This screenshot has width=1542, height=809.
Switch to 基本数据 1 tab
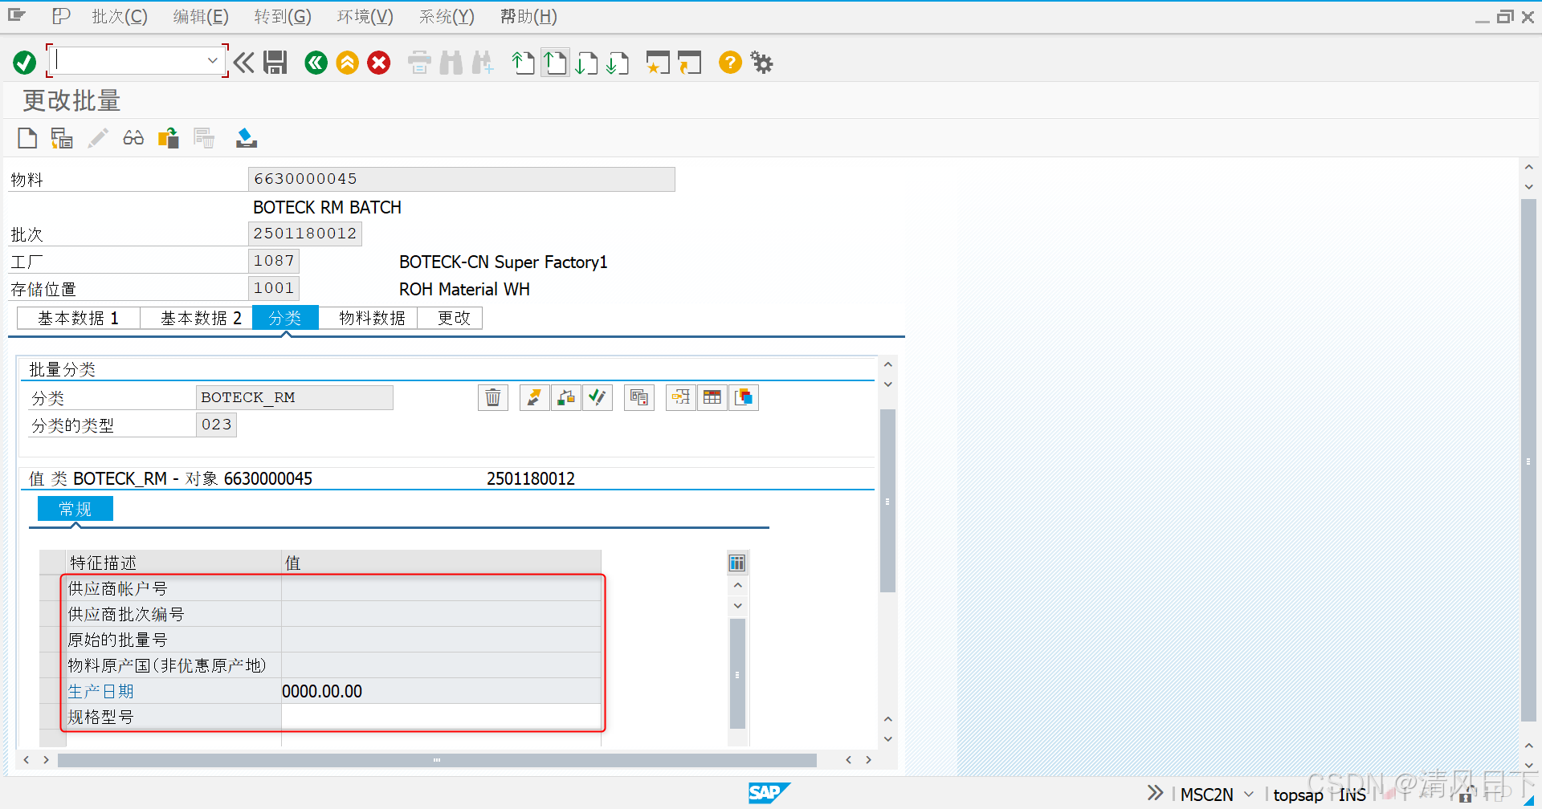[79, 318]
